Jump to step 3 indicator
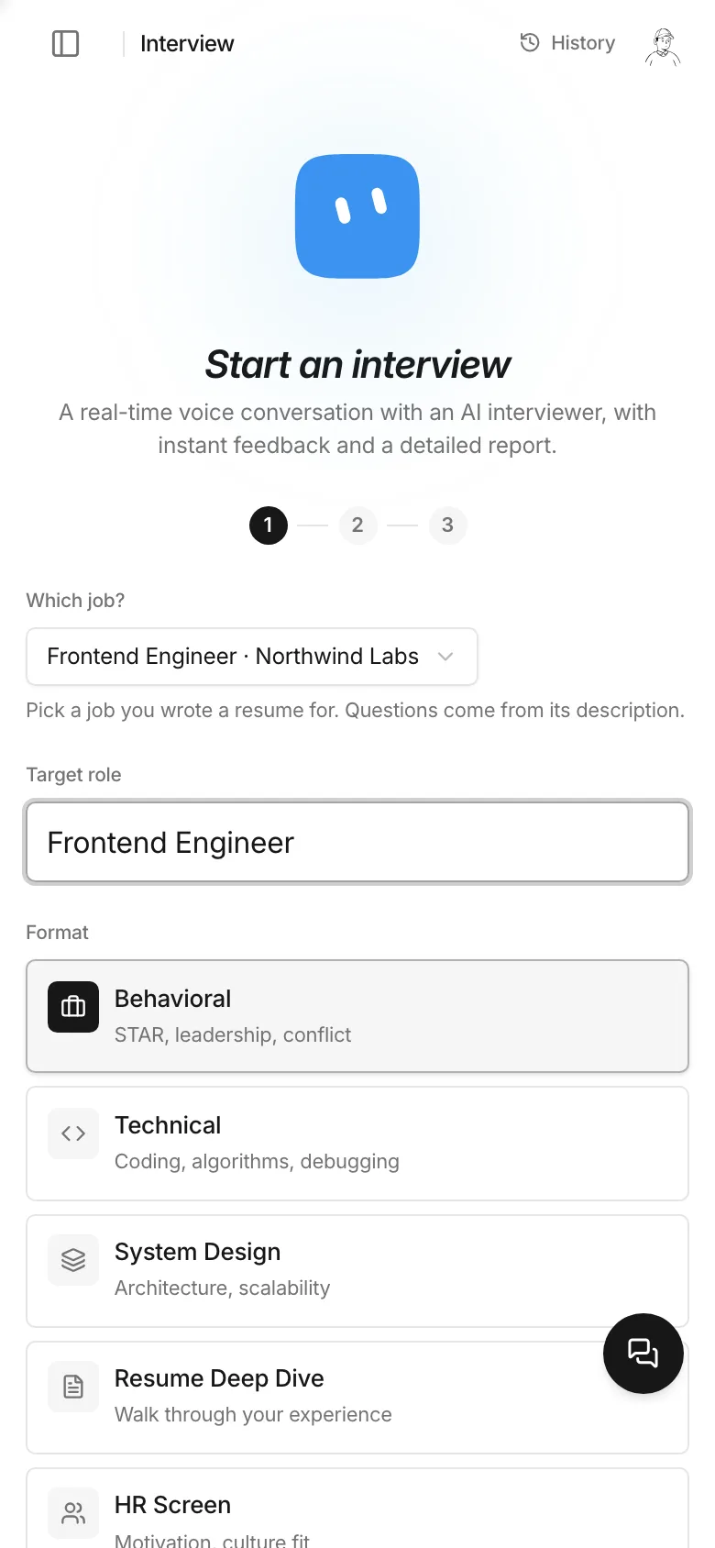 (447, 525)
